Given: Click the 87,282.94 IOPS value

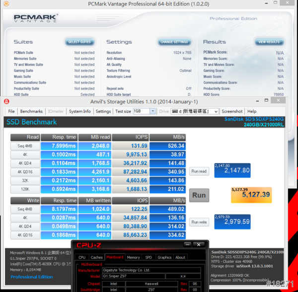Looking at the screenshot, I should tap(130, 172).
